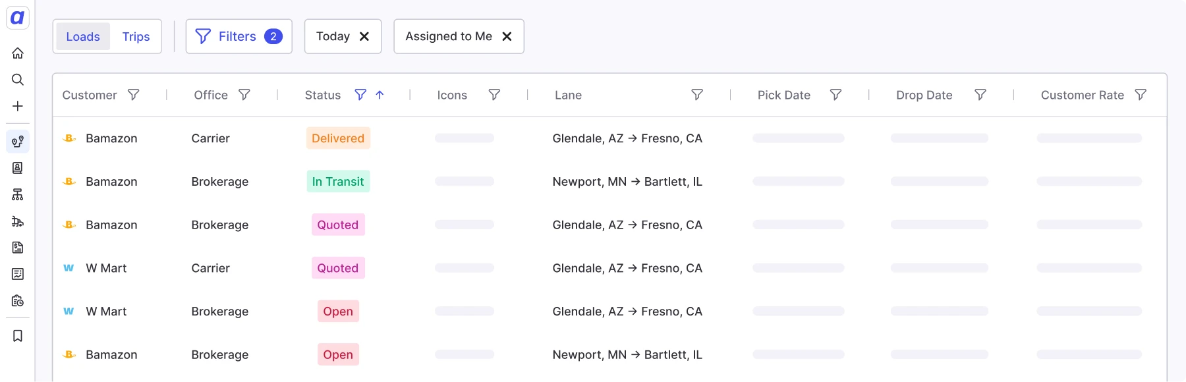Open the invoice document sidebar icon

tap(18, 248)
